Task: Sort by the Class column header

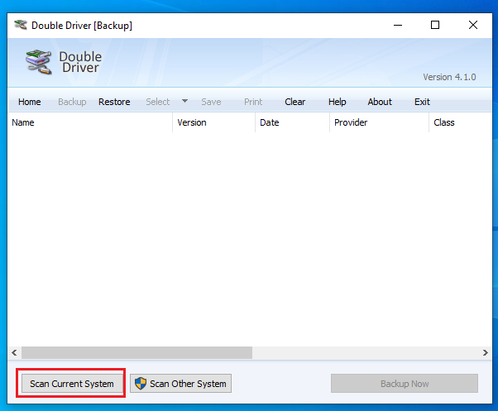Action: click(x=461, y=122)
